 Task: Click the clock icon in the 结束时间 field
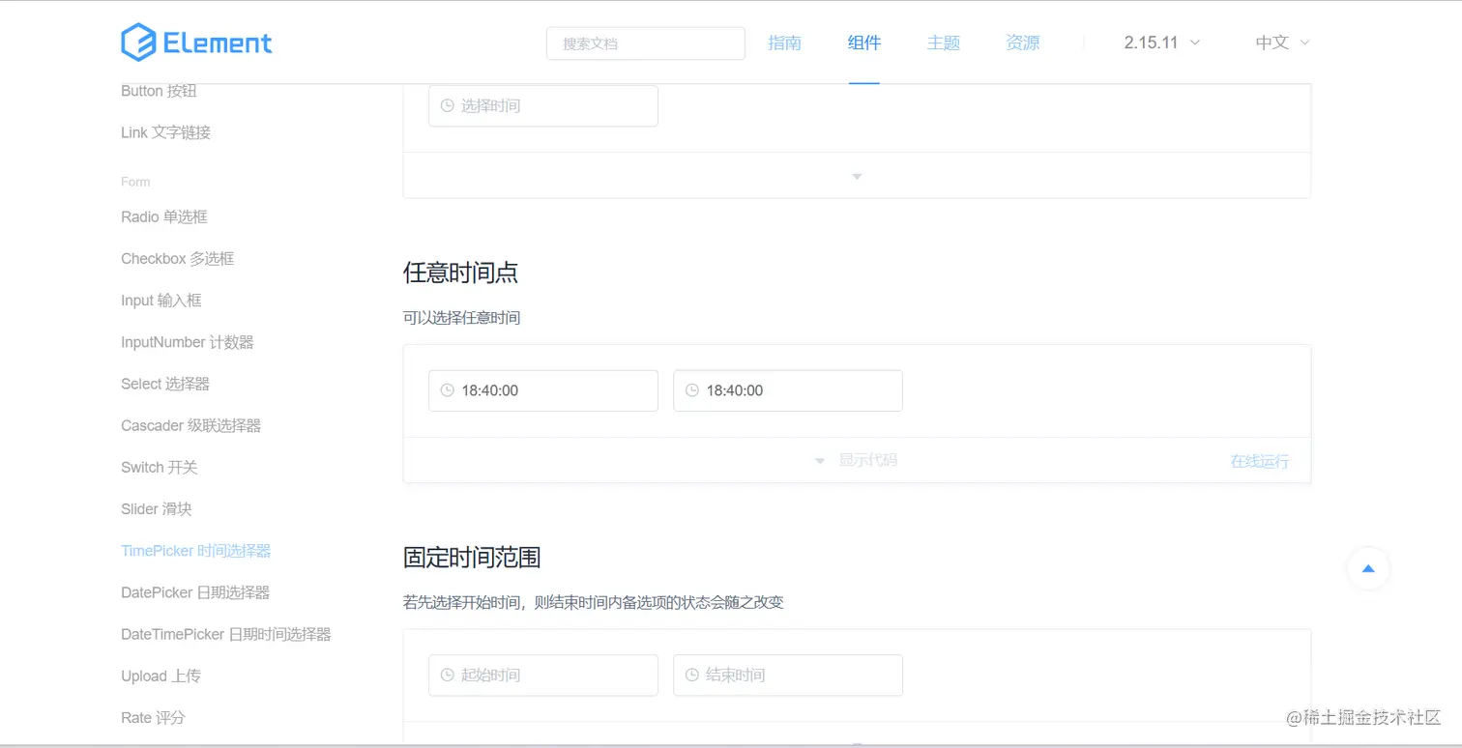point(691,675)
